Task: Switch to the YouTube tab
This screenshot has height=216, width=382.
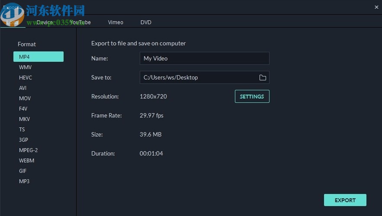Action: pos(80,22)
